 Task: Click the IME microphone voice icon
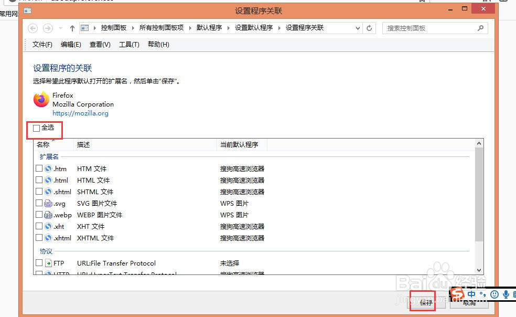click(506, 294)
